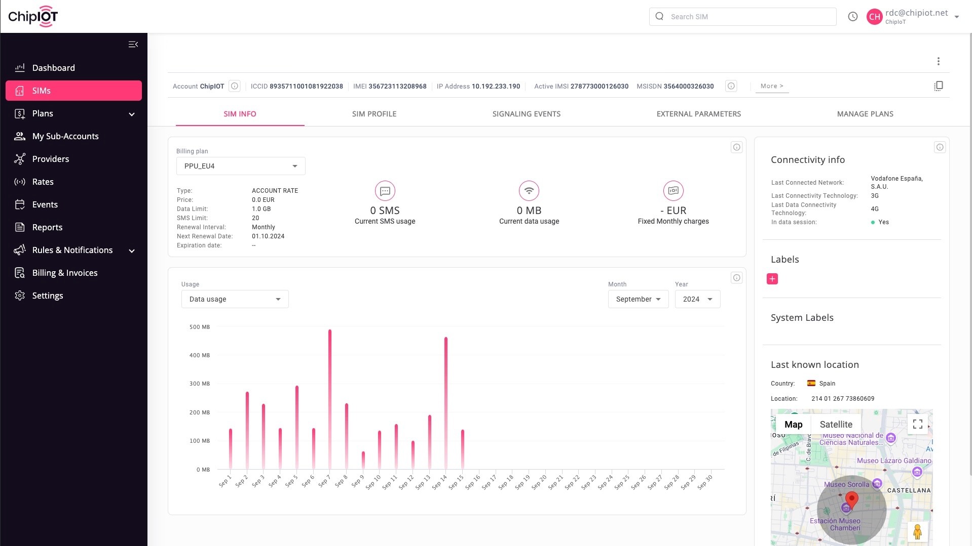Expand the Plans submenu chevron
This screenshot has width=972, height=546.
coord(132,114)
